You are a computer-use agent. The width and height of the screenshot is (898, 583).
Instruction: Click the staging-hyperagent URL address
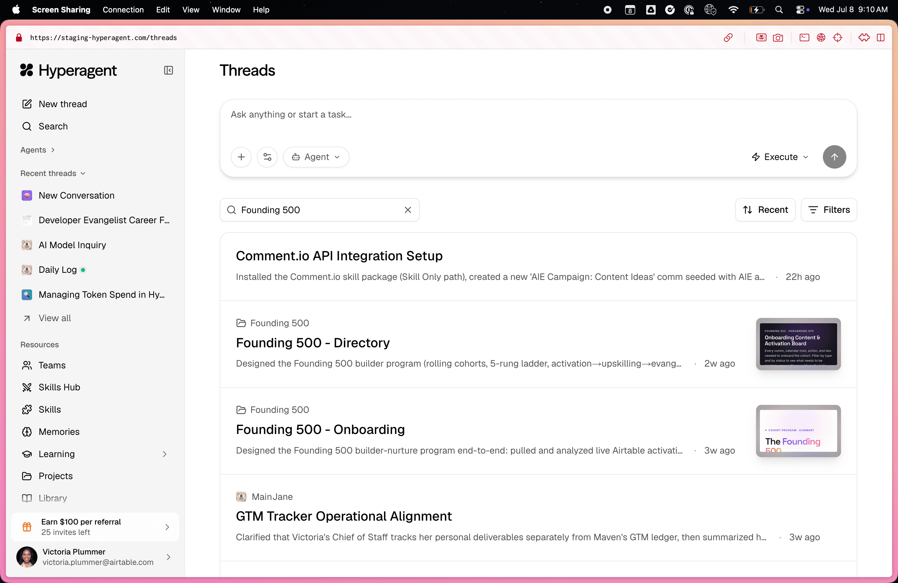(x=103, y=37)
